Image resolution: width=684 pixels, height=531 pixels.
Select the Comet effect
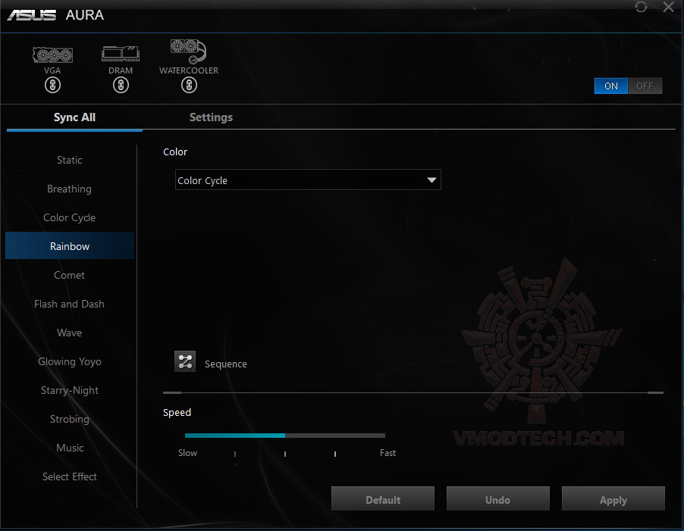click(69, 275)
